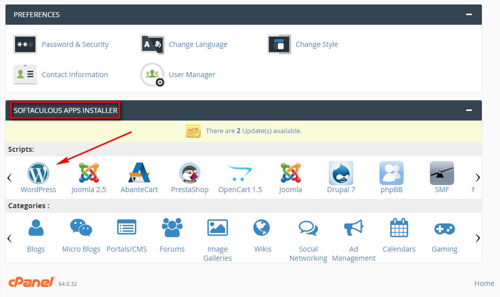Viewport: 500px width, 297px height.
Task: Open the Ad Management text link
Action: tap(354, 254)
